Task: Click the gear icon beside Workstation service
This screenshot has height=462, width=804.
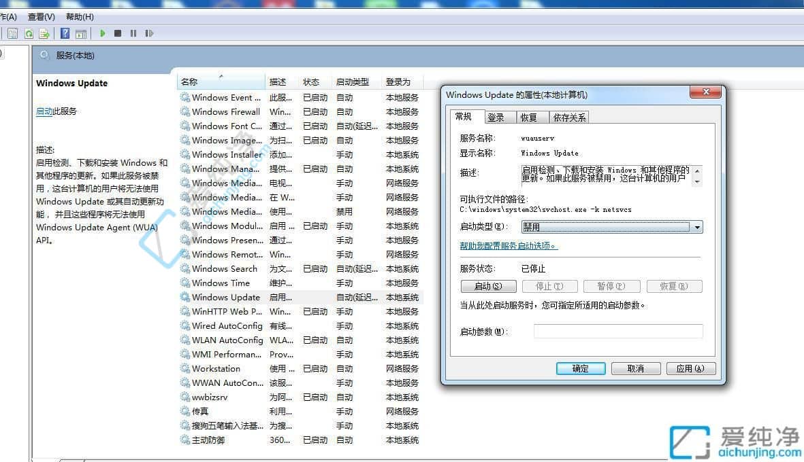Action: [x=184, y=368]
